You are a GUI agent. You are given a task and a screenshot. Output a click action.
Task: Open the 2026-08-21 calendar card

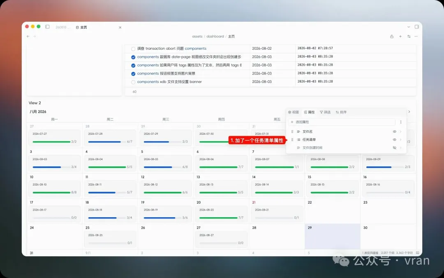tap(277, 214)
